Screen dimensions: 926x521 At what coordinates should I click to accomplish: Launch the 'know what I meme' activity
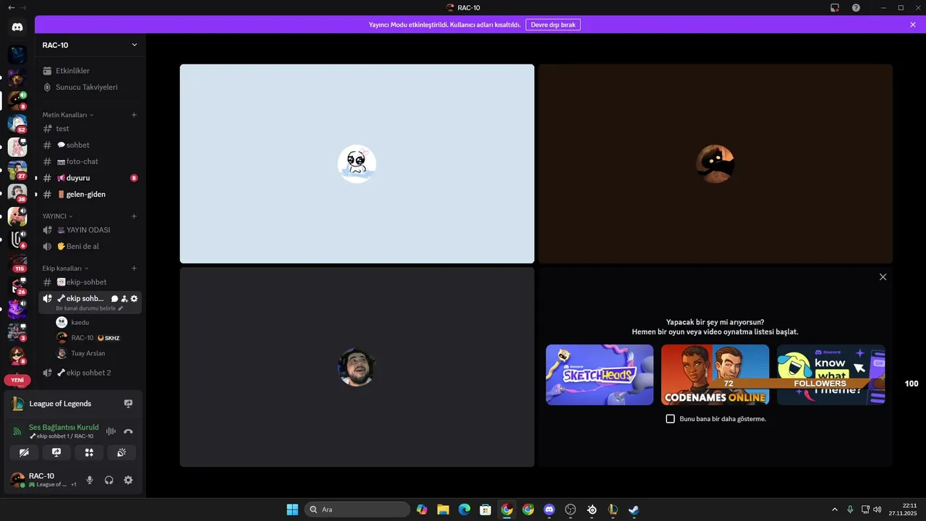click(x=831, y=375)
